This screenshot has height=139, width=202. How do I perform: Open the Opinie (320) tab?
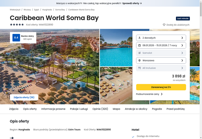[x=100, y=109]
